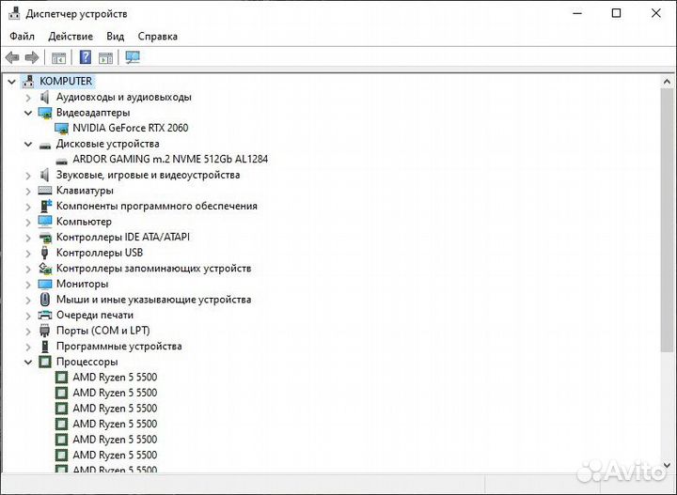
Task: Click the scrollbar up arrow
Action: tap(667, 81)
